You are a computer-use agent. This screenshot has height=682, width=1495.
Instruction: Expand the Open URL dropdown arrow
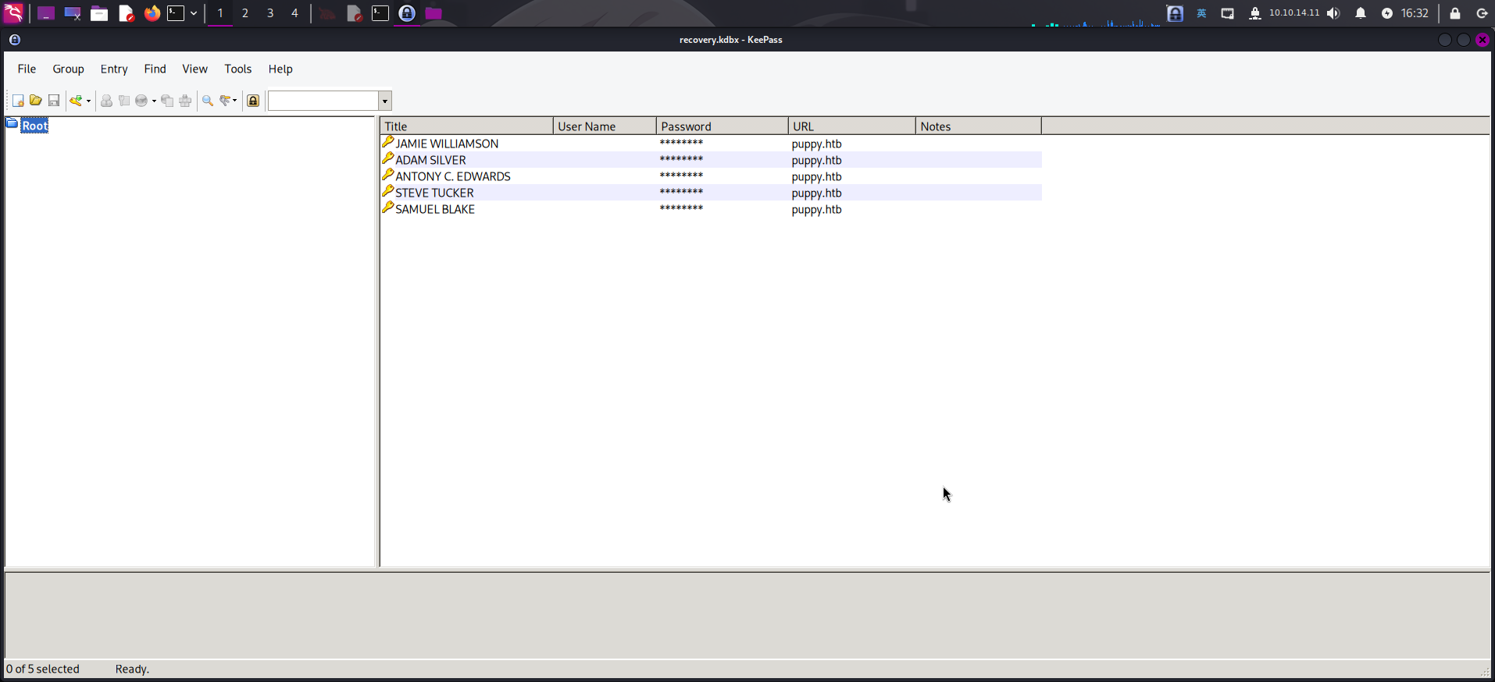click(154, 101)
